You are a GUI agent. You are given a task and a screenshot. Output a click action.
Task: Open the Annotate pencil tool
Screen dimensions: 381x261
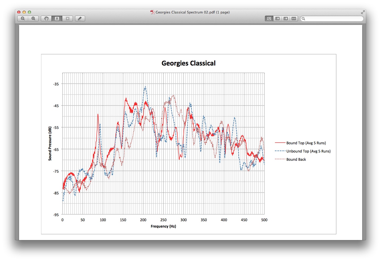(80, 19)
